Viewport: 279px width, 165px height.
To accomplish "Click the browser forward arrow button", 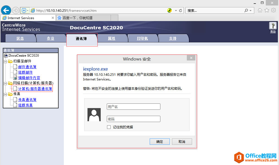I will (x=16, y=10).
